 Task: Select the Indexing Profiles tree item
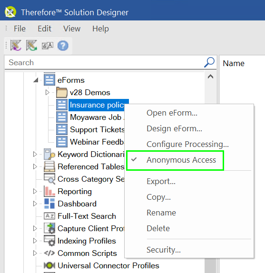click(87, 241)
